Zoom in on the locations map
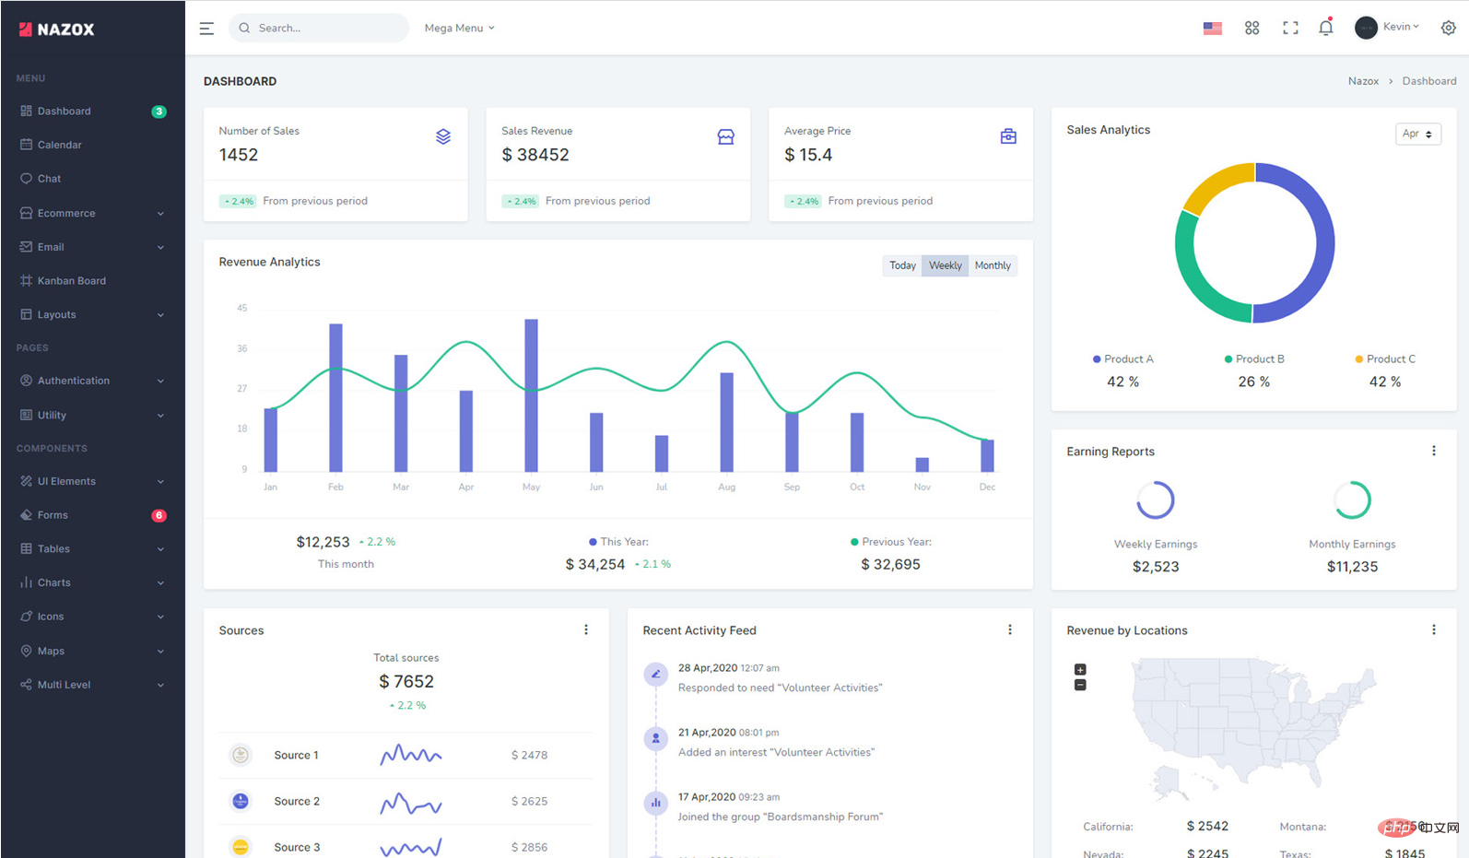This screenshot has width=1469, height=858. pos(1080,669)
